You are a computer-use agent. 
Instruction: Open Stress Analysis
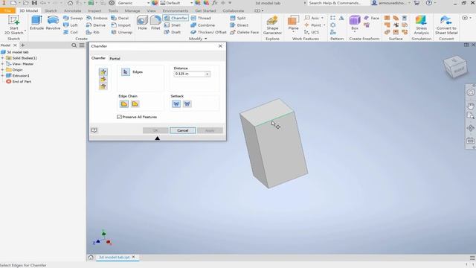(x=422, y=25)
